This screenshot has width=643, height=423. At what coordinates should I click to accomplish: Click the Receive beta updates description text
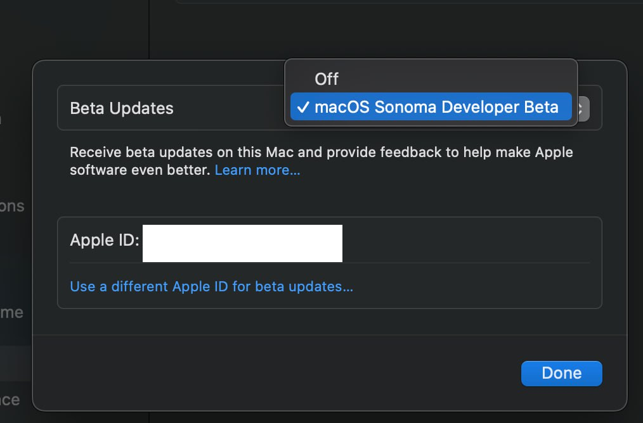point(317,153)
